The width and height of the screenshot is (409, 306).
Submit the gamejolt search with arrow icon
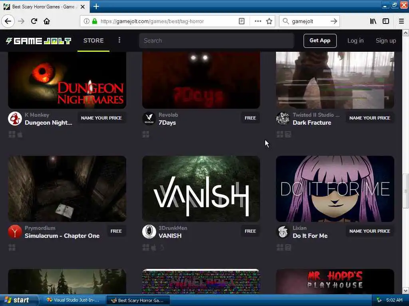tap(334, 21)
